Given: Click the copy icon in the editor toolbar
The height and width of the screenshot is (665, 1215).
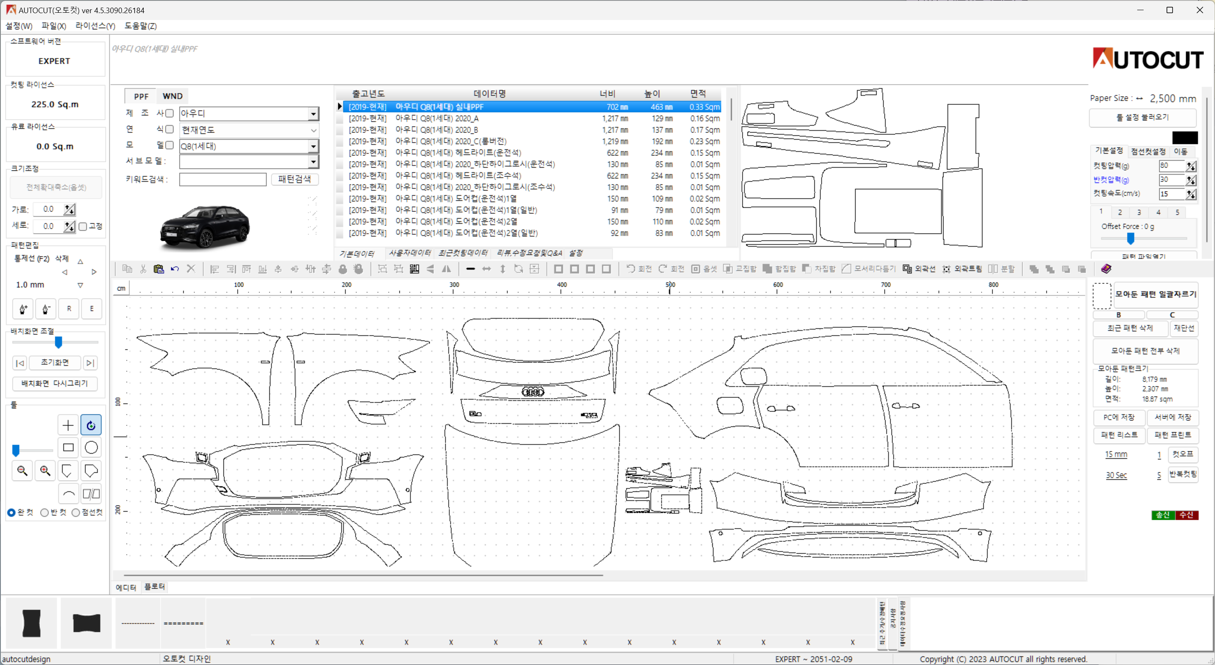Looking at the screenshot, I should tap(127, 269).
